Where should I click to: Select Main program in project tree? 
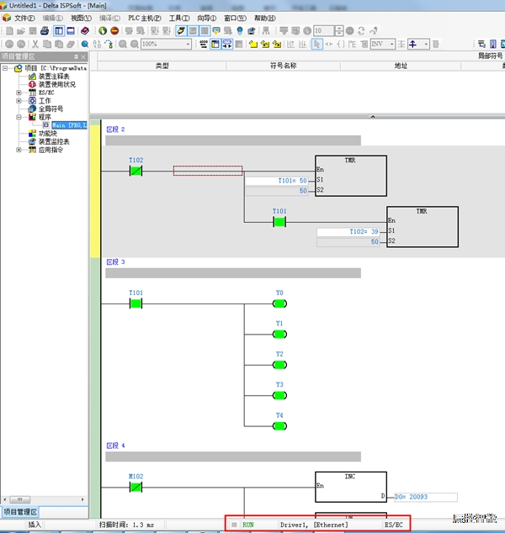coord(69,125)
